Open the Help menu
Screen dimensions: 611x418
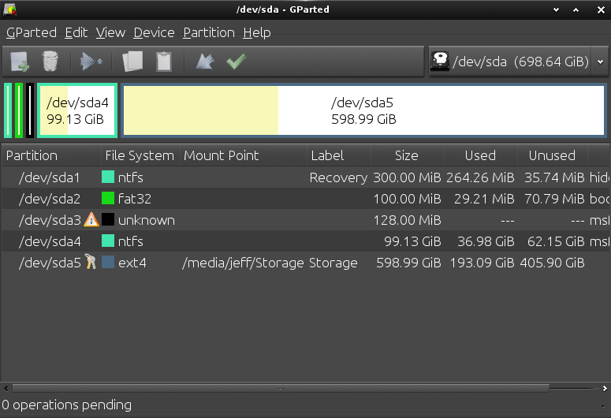pos(257,33)
